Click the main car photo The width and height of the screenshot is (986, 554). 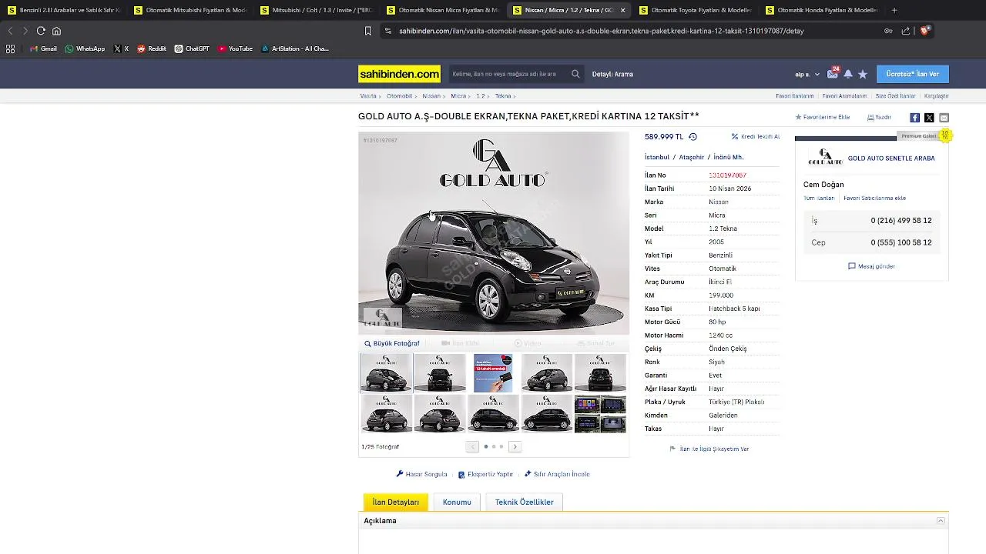(x=494, y=233)
